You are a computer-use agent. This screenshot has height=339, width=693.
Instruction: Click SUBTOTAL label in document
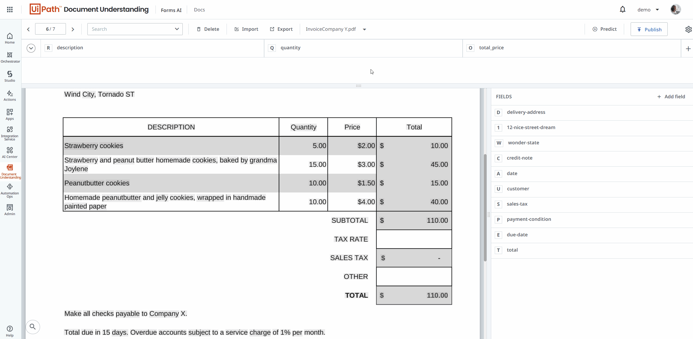pyautogui.click(x=350, y=221)
